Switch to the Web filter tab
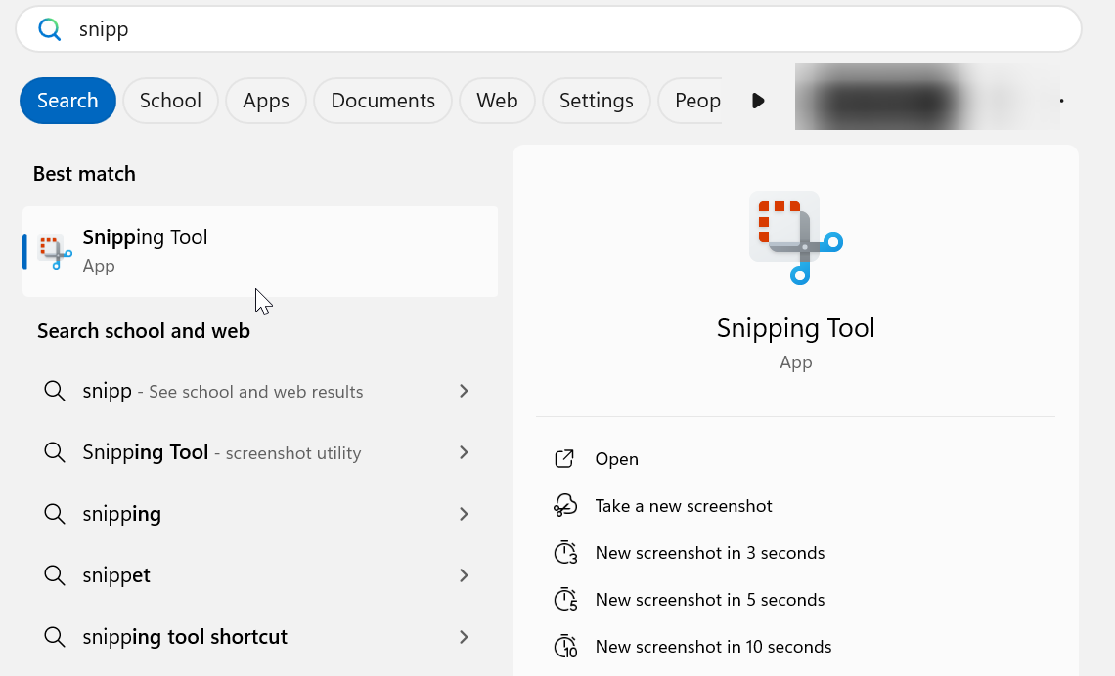1115x676 pixels. point(497,101)
